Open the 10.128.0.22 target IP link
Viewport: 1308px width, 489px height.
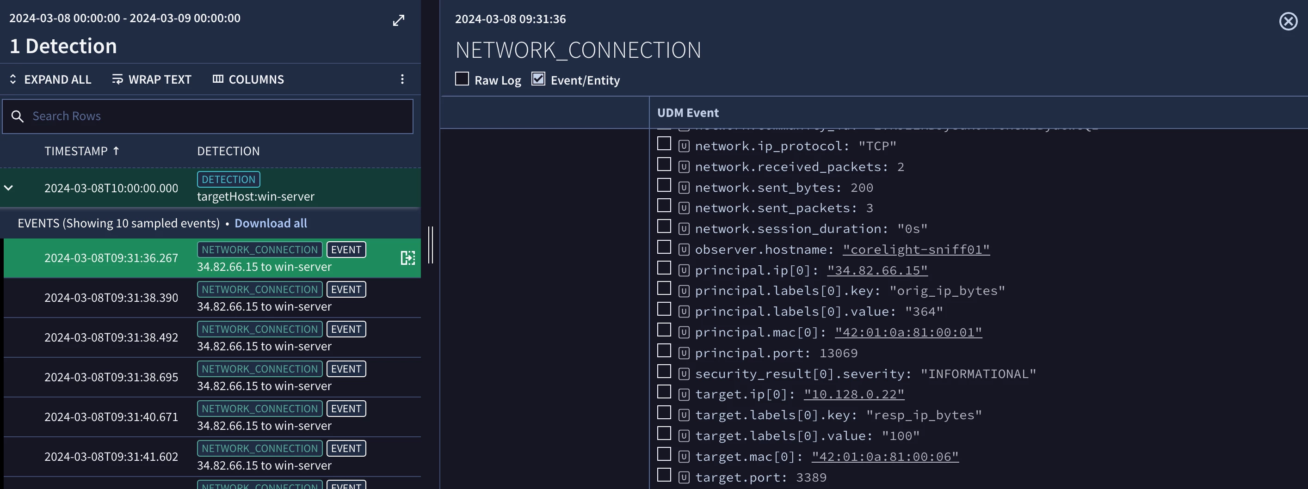[x=854, y=394]
